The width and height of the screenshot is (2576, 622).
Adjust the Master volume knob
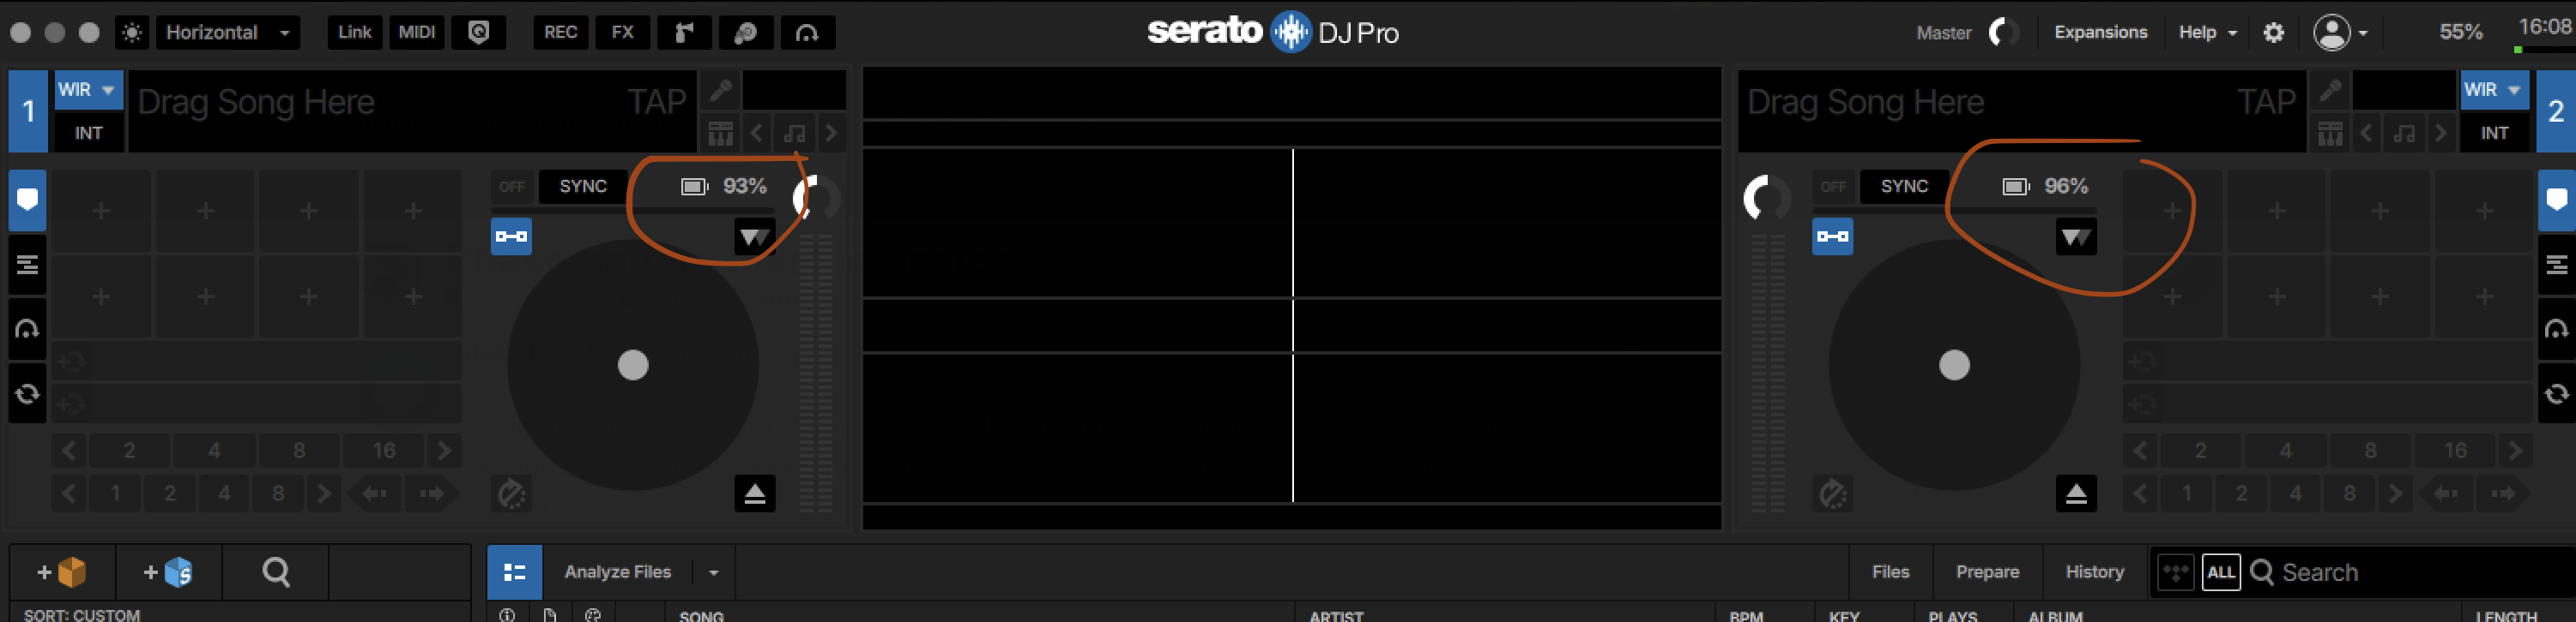[2003, 33]
